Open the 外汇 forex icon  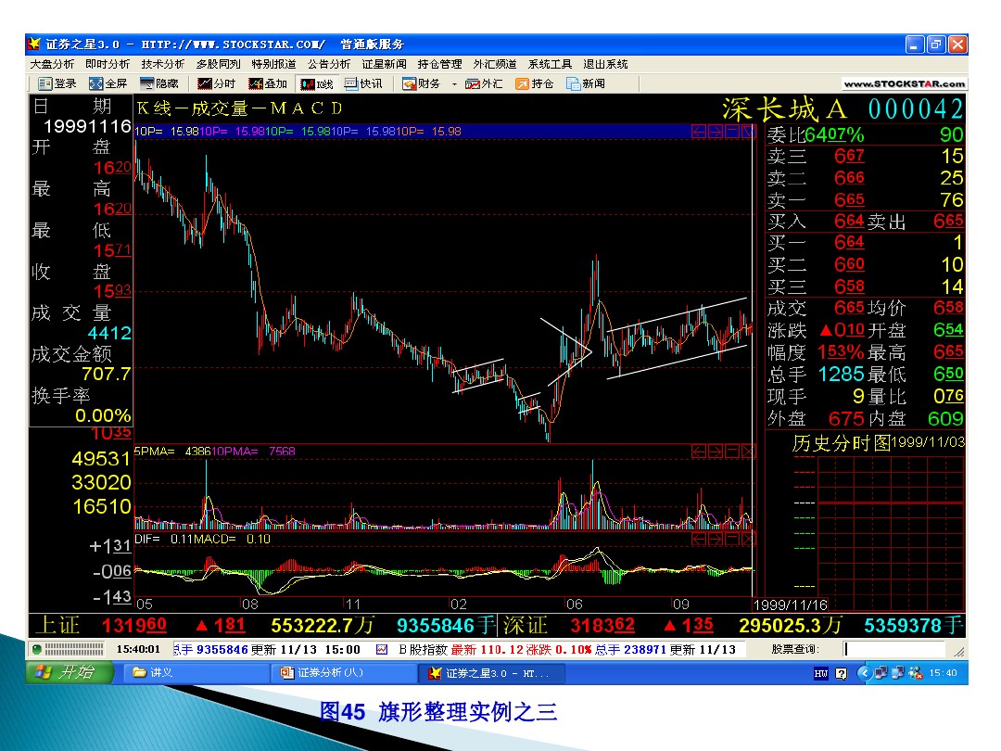[485, 83]
